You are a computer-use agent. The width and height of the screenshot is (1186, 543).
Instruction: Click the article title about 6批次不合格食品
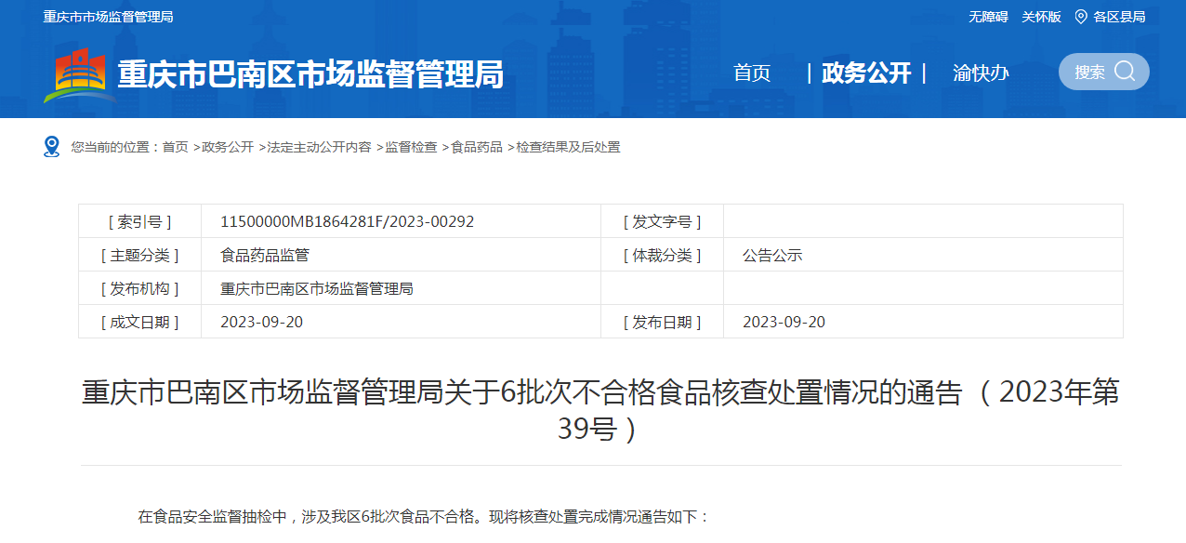[600, 410]
